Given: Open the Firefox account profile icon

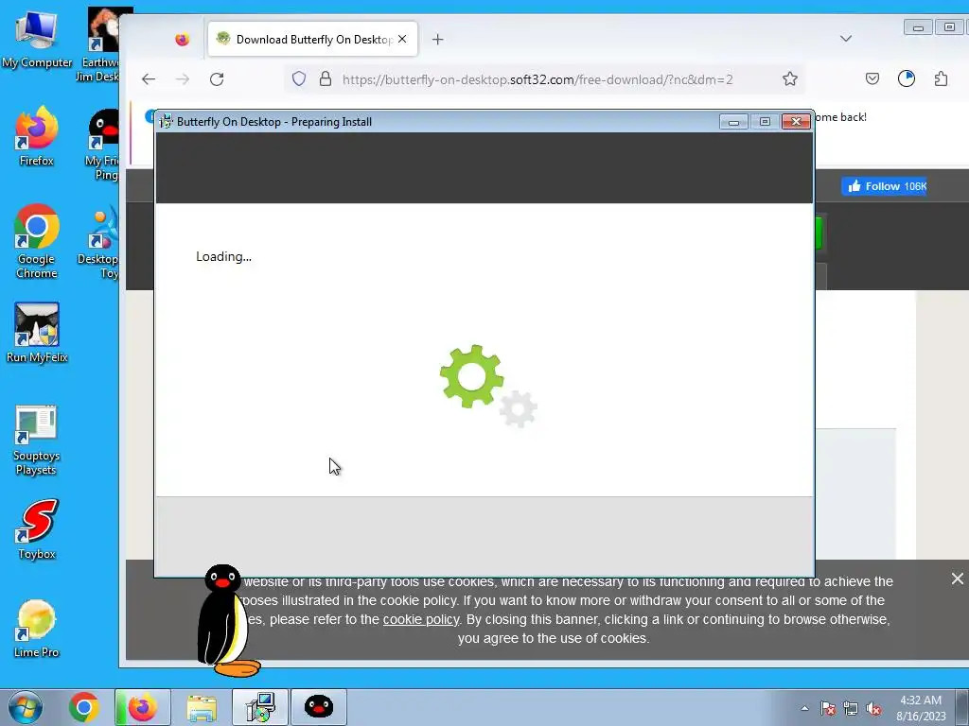Looking at the screenshot, I should [906, 79].
